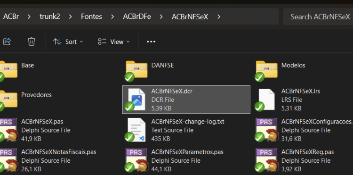
Task: Click the ACBrNFSeX.dcr file name
Action: click(x=172, y=92)
